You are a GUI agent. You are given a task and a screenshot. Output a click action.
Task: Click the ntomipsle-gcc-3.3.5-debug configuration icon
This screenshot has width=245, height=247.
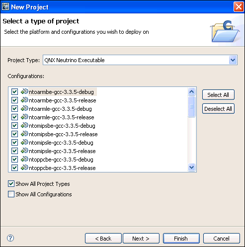[x=24, y=142]
